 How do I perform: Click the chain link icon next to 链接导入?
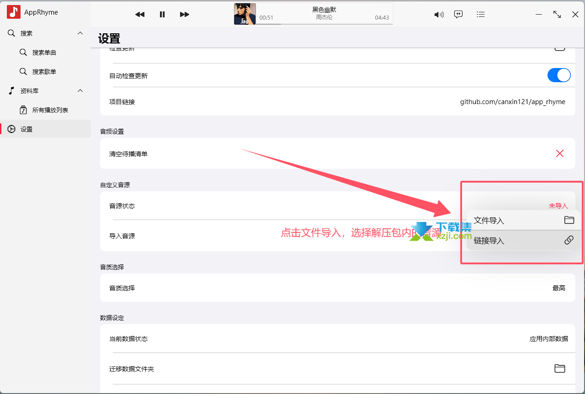tap(569, 240)
